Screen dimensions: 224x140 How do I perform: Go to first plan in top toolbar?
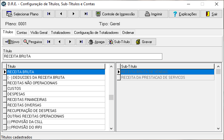49,14
